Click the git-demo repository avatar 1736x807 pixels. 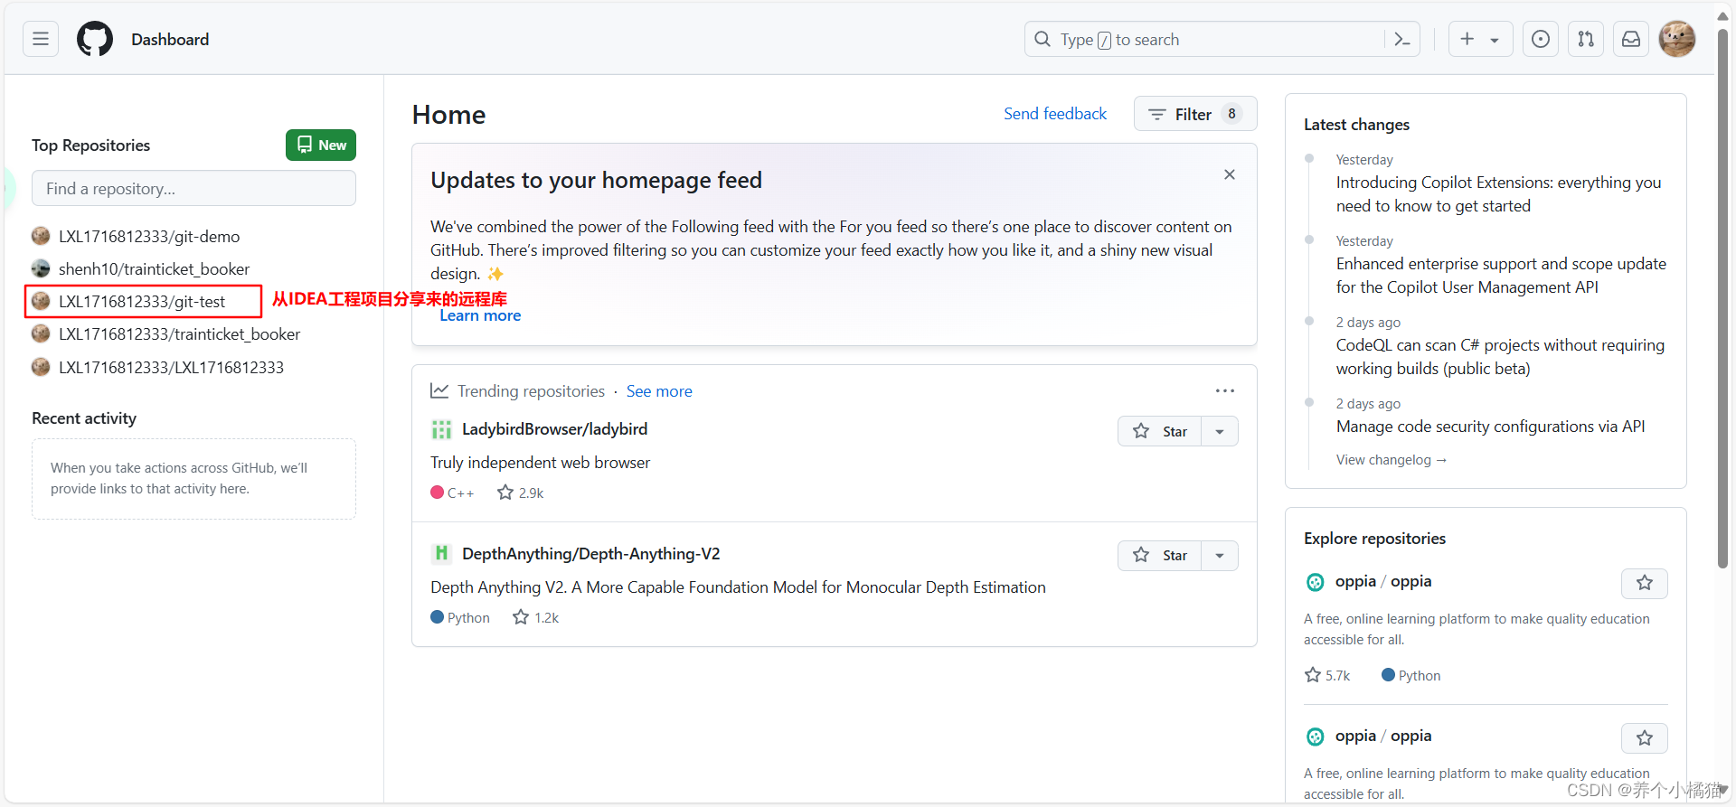(41, 236)
